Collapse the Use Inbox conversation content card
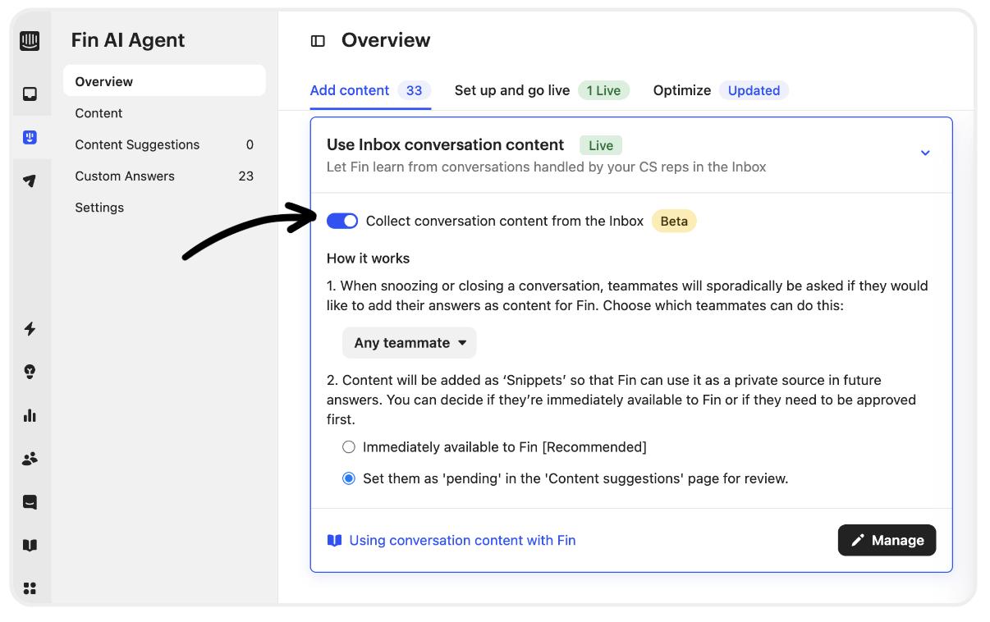This screenshot has height=622, width=990. click(x=925, y=153)
